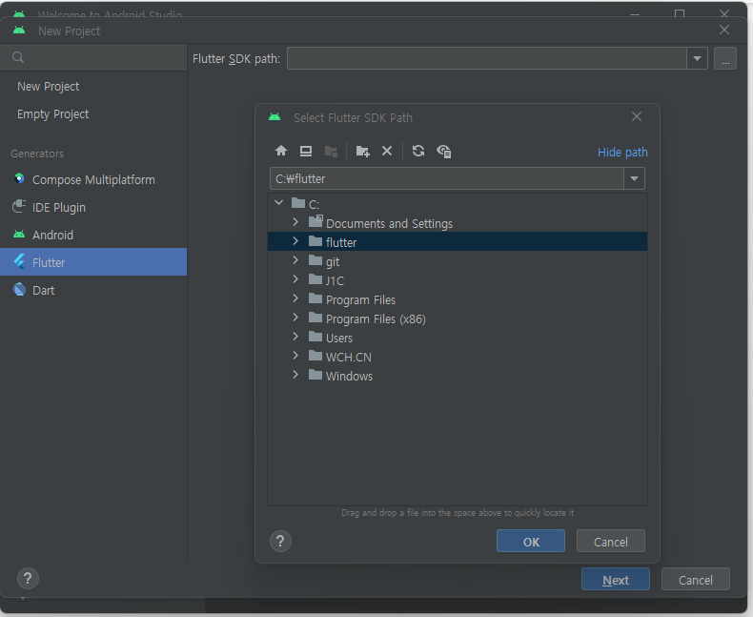Open Flutter SDK path dropdown
Screen dimensions: 753x617
(697, 58)
